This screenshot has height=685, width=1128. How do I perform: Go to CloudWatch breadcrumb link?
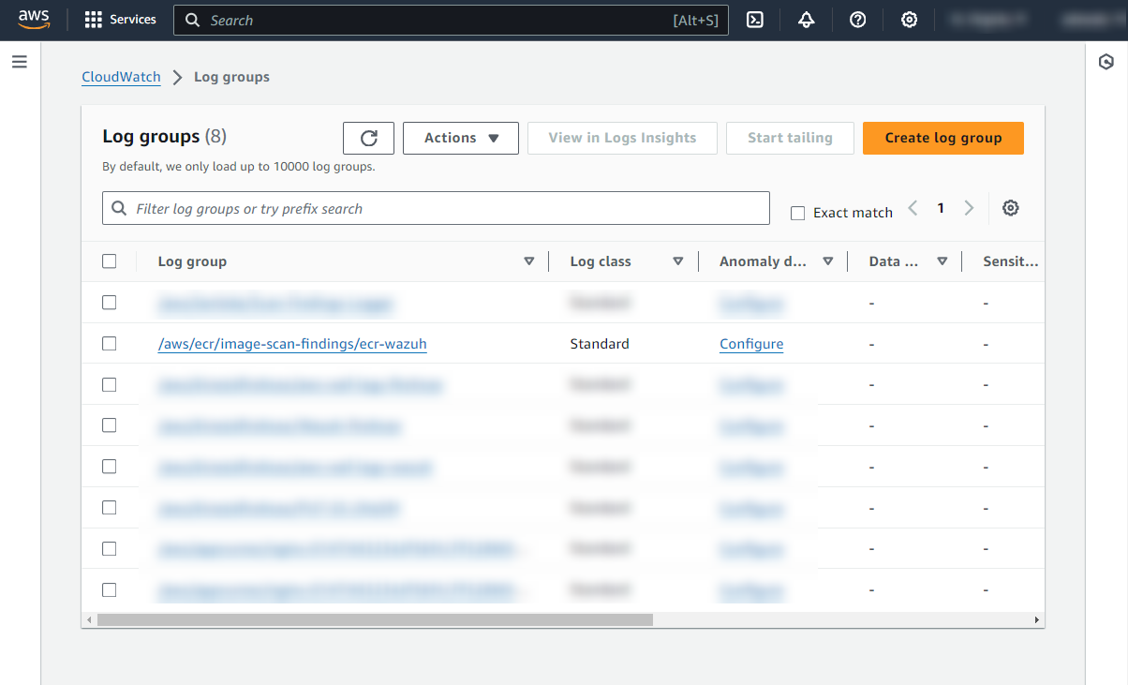click(x=121, y=77)
